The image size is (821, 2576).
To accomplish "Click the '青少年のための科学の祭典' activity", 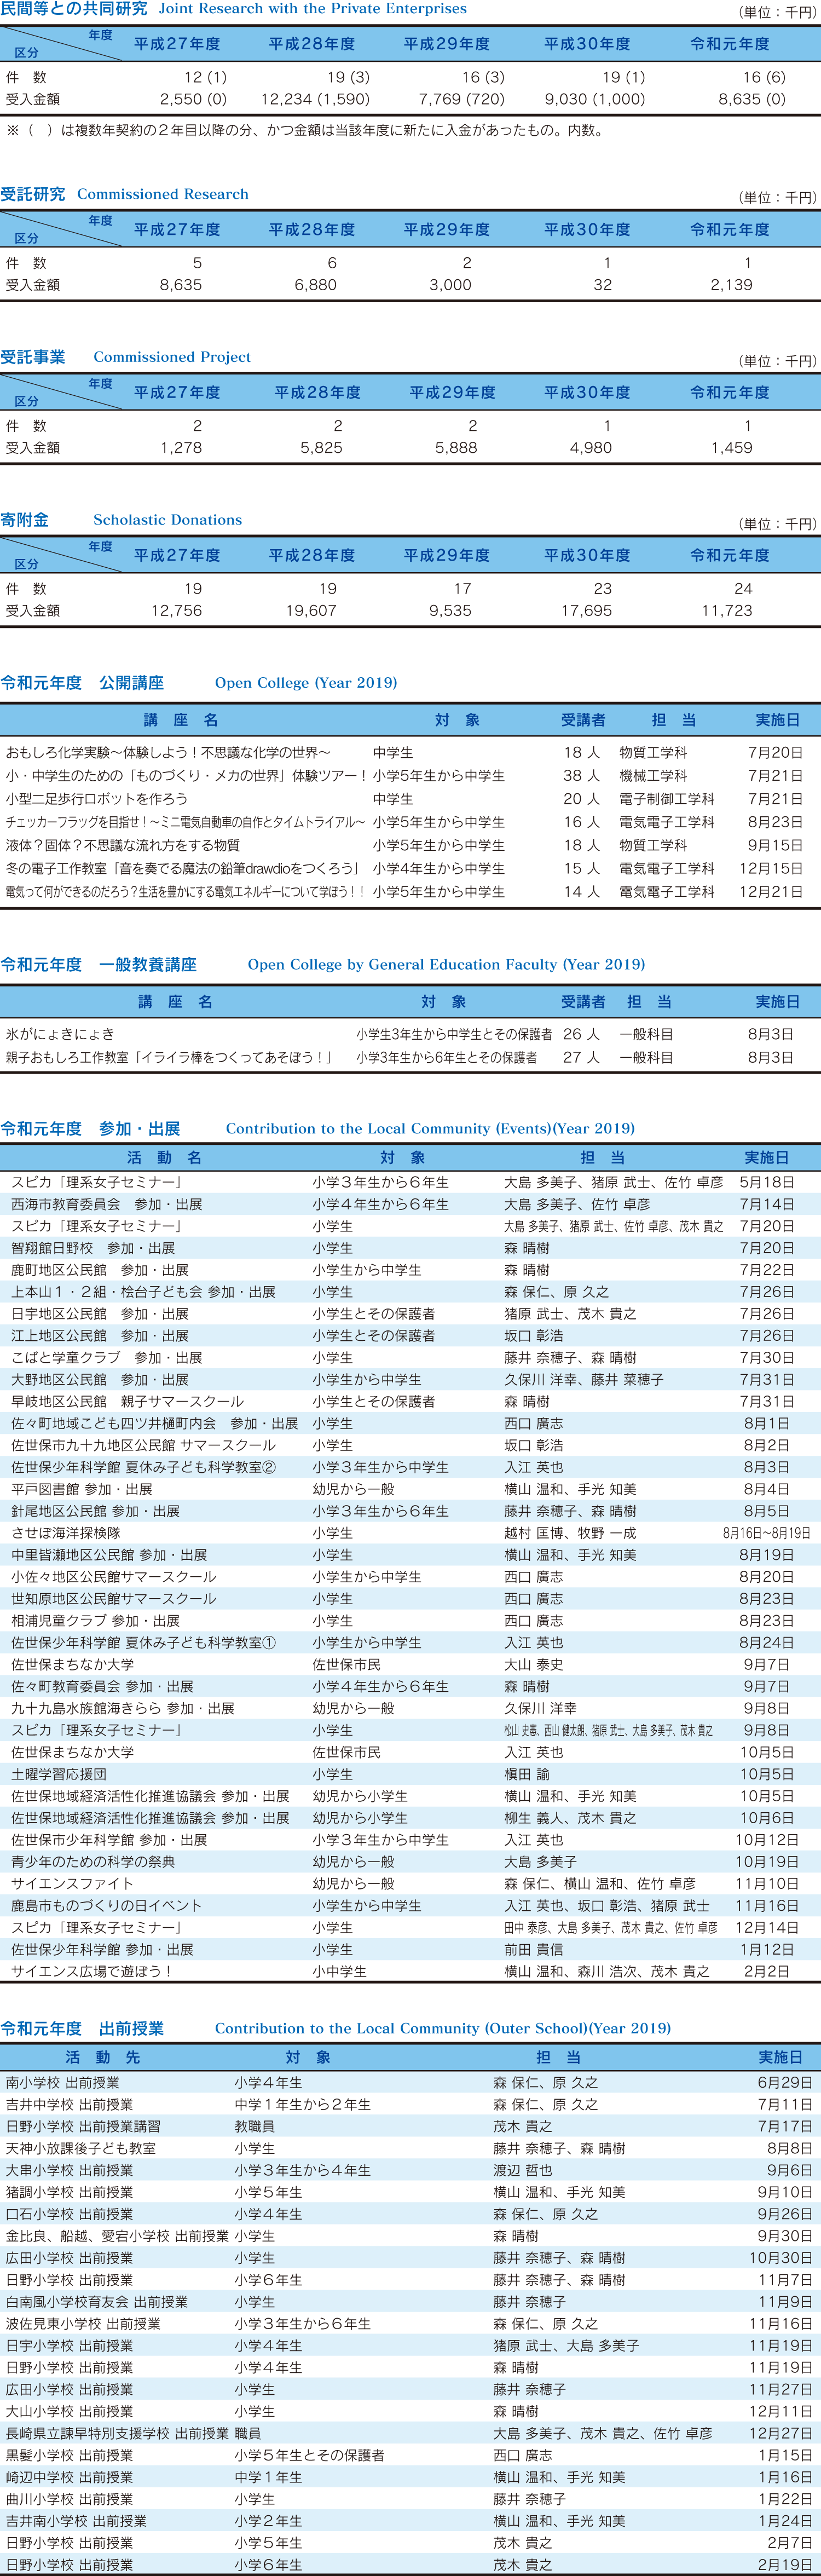I will pos(93,1862).
